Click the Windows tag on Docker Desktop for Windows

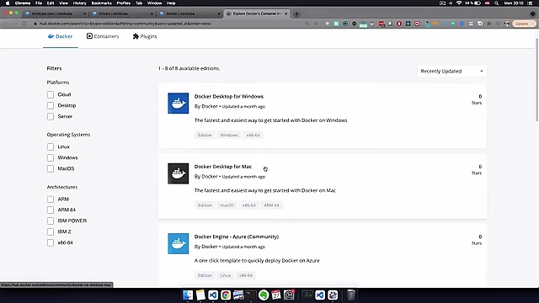tap(229, 135)
